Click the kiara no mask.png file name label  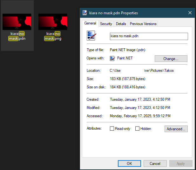click(x=53, y=36)
